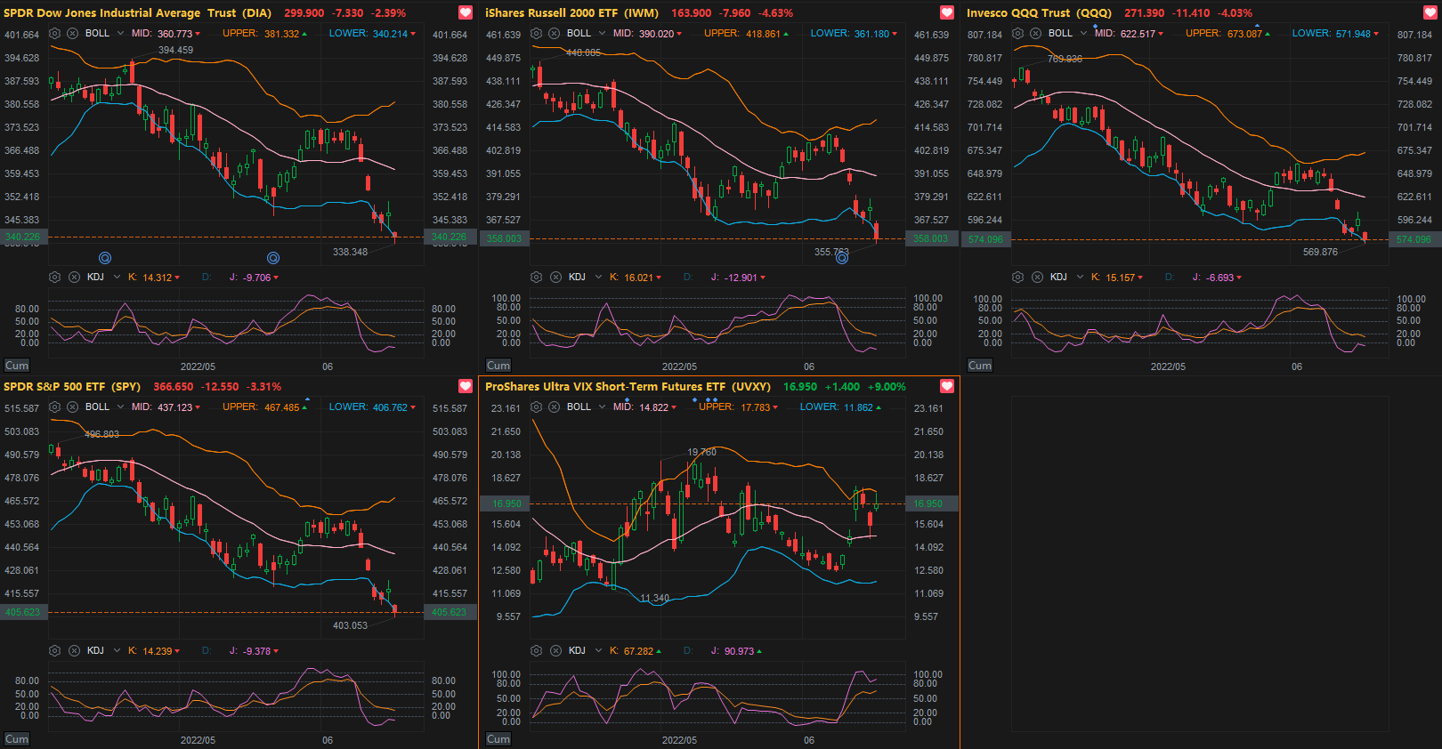Click the Cum button on UVXY chart
Image resolution: width=1442 pixels, height=749 pixels.
[x=498, y=739]
